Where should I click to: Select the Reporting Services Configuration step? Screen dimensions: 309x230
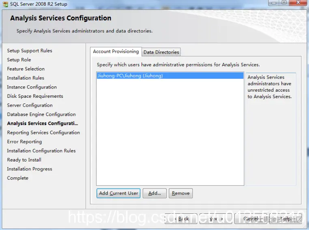(x=43, y=132)
